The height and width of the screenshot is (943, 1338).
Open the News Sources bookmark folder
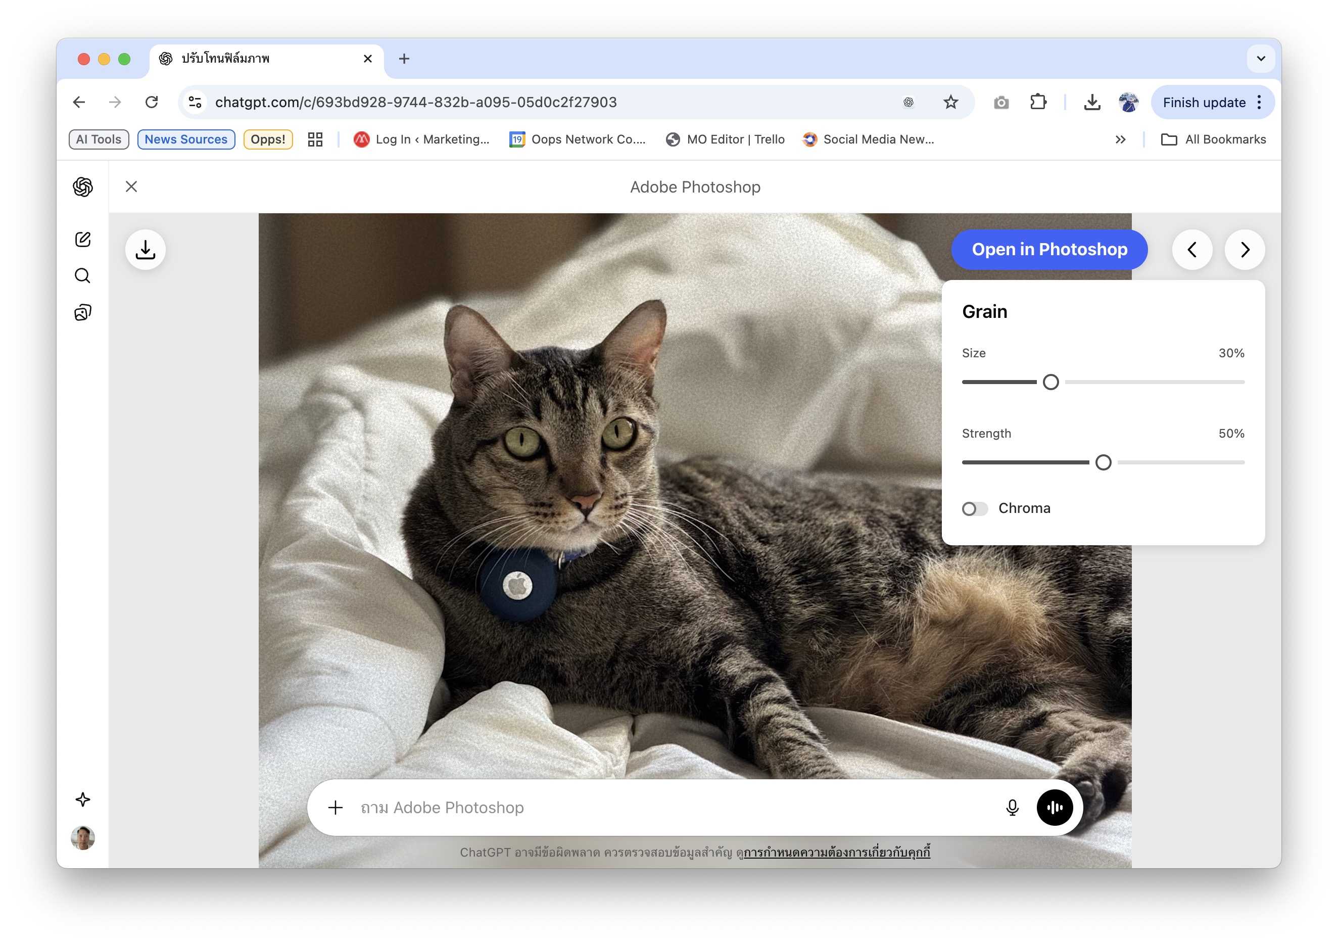coord(186,139)
